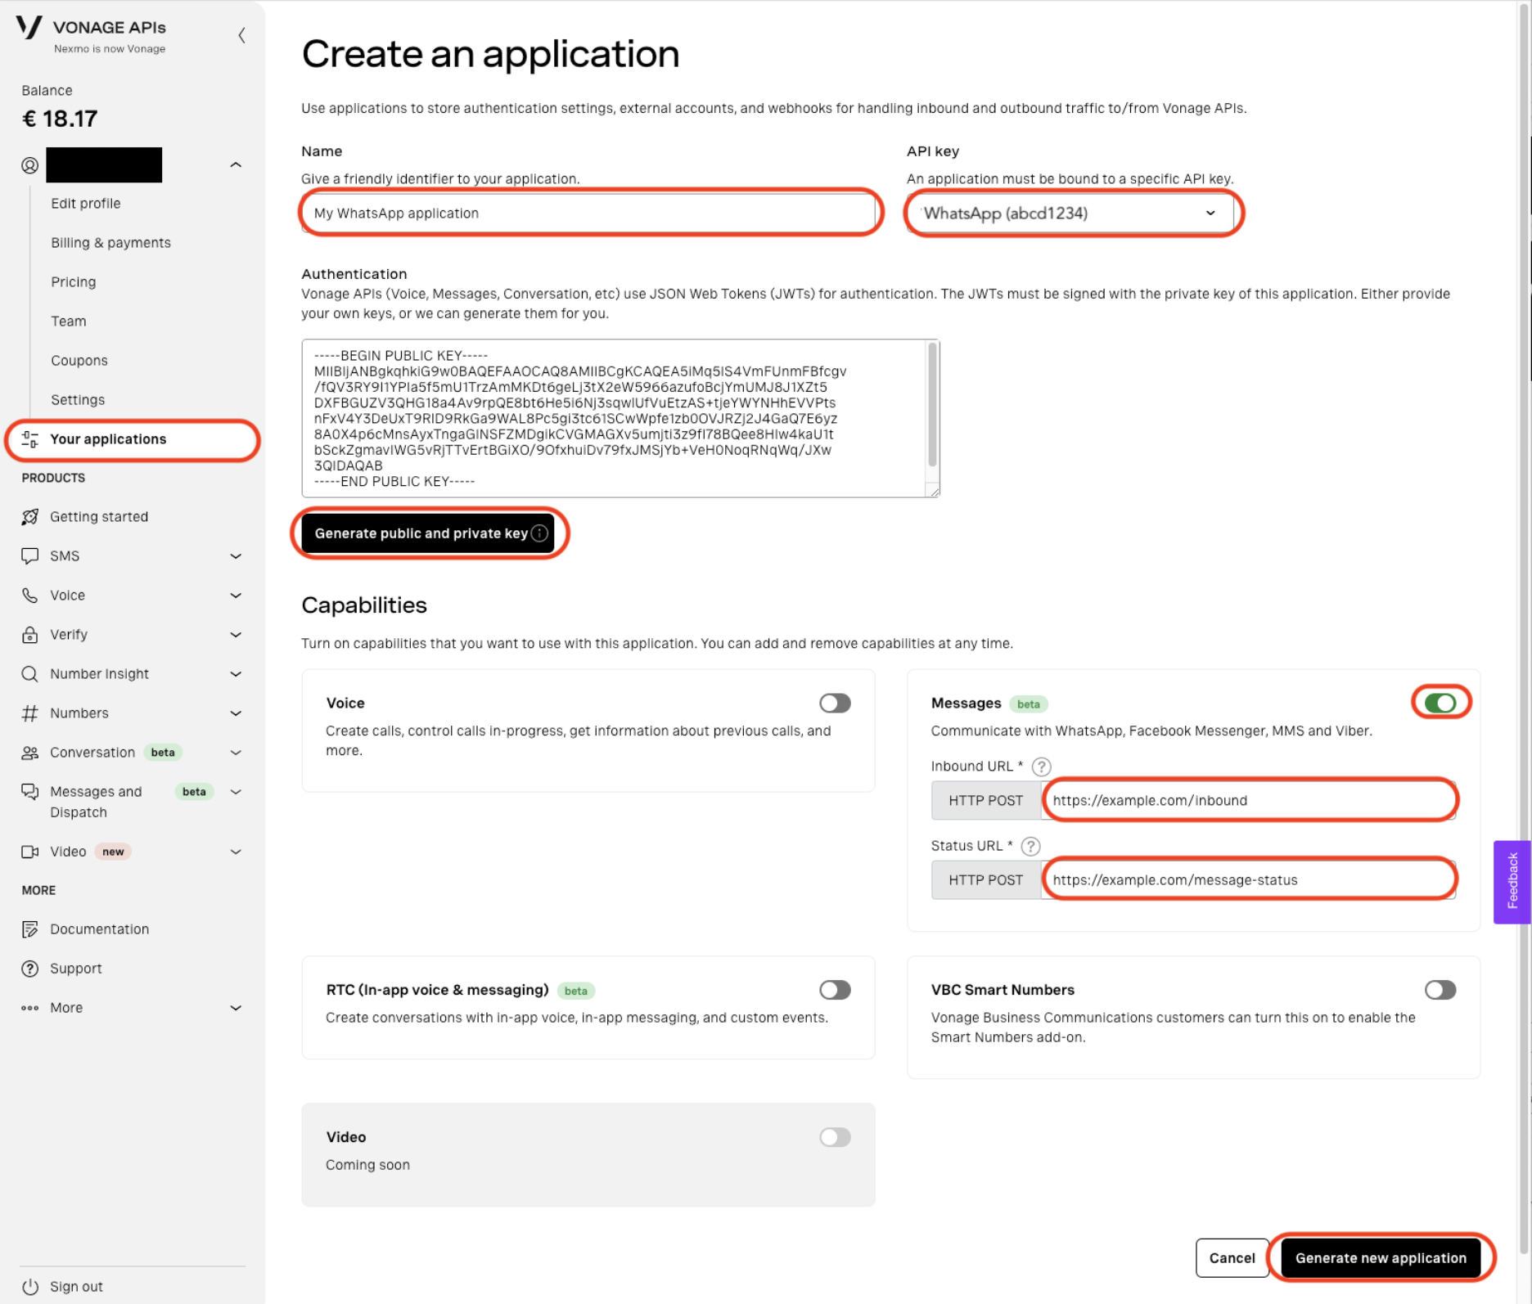Expand the Video menu chevron
Screen dimensions: 1532x1304
236,852
